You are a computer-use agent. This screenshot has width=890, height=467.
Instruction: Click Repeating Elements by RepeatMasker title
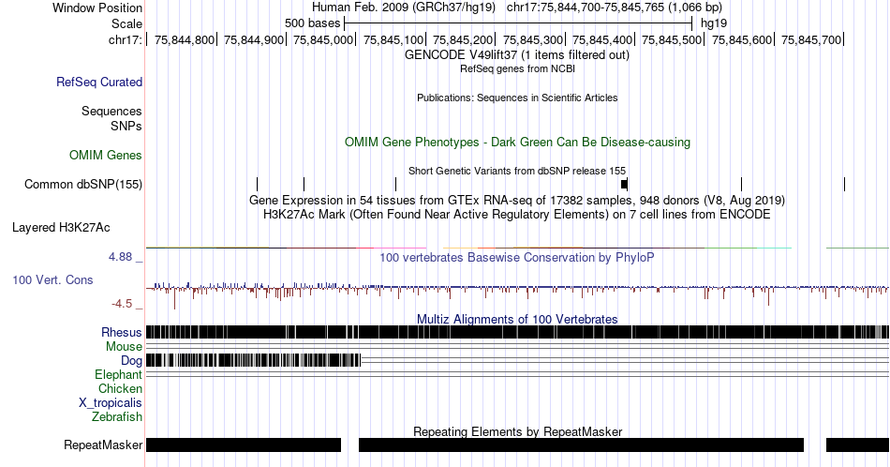point(518,431)
